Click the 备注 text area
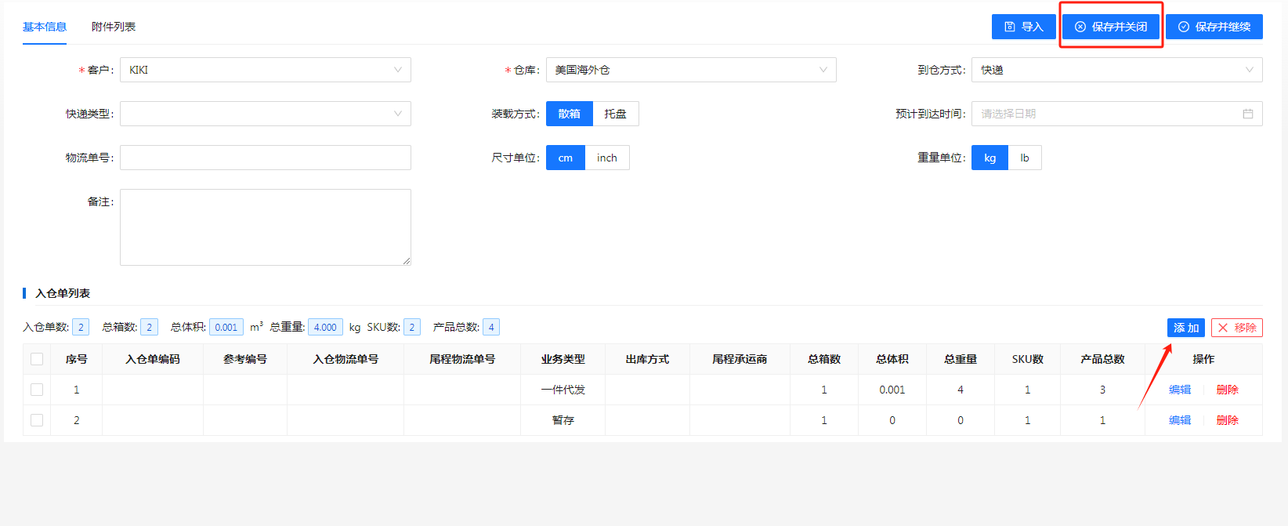 point(266,227)
